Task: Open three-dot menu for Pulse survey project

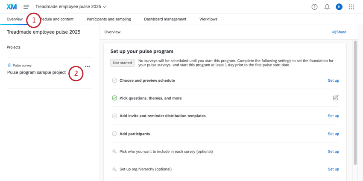Action: (x=88, y=66)
